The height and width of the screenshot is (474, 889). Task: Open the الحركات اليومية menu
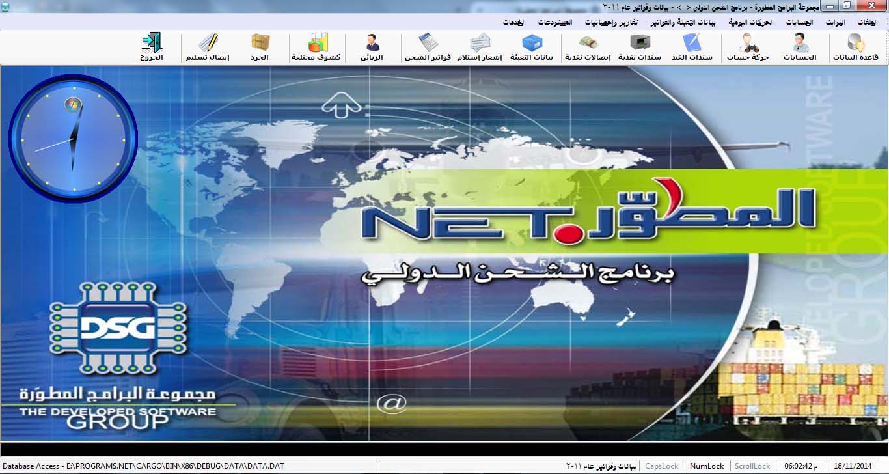tap(752, 22)
